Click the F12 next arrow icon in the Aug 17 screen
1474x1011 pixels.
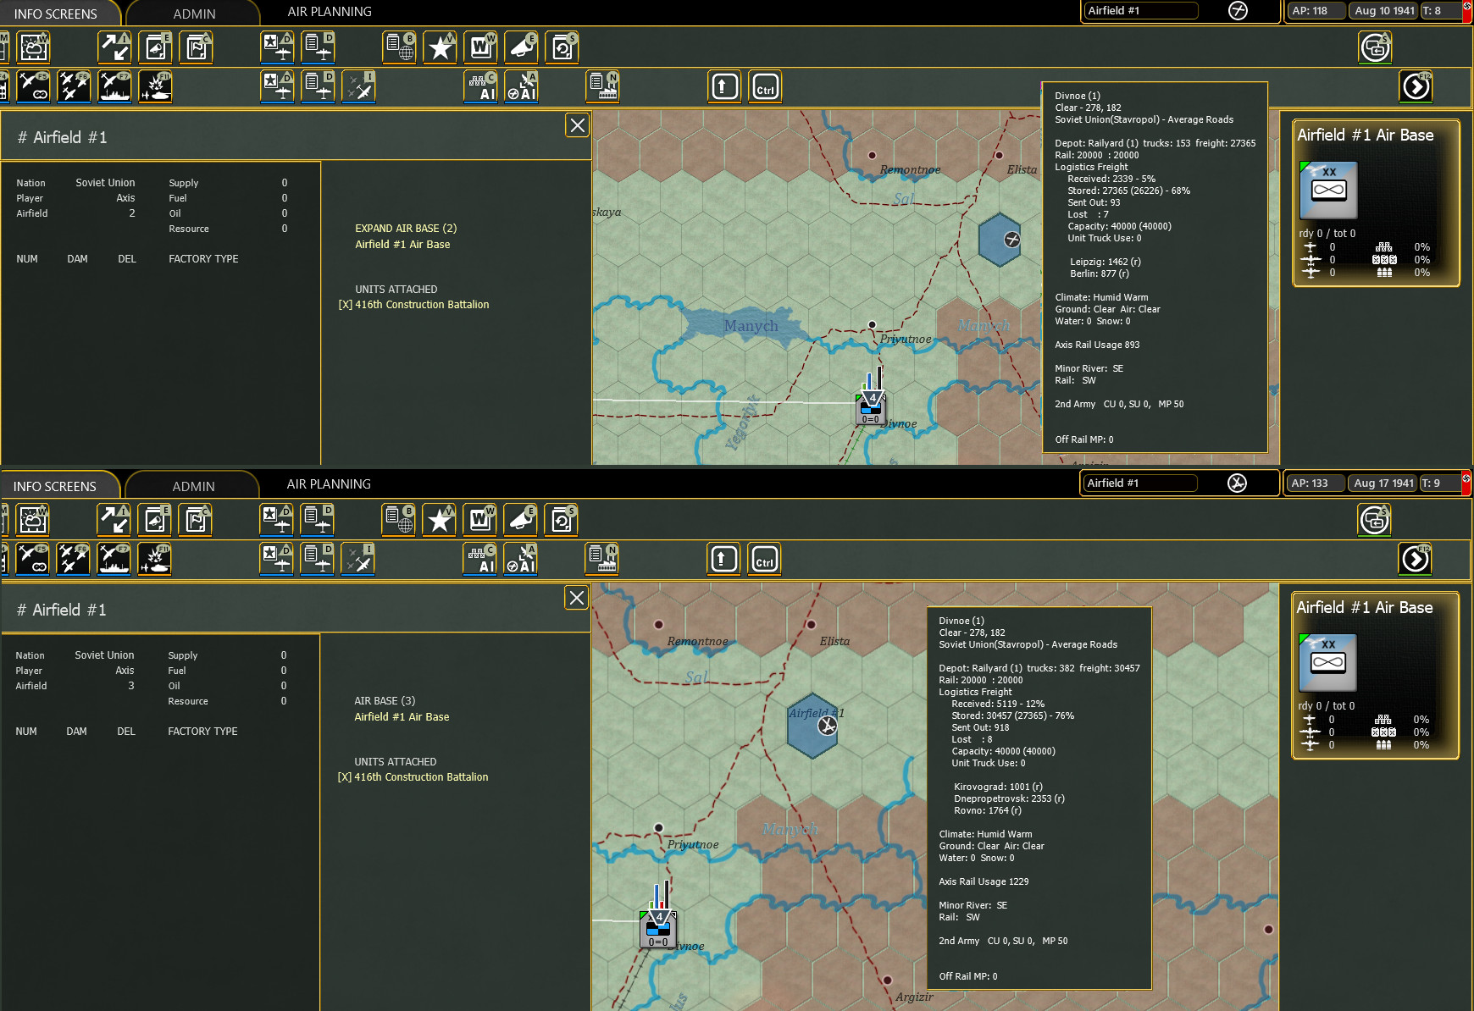[x=1416, y=559]
